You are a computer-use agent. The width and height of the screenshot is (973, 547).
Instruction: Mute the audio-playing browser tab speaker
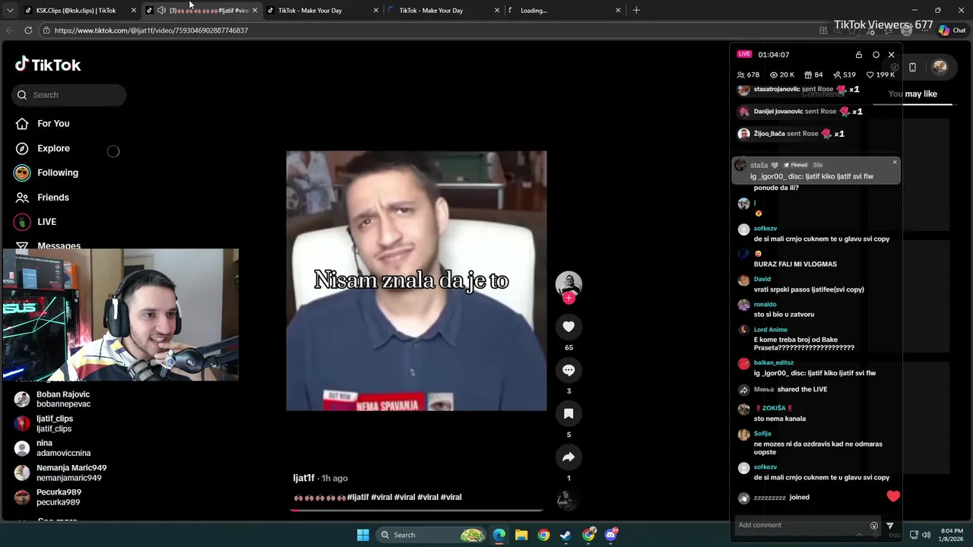tap(161, 11)
